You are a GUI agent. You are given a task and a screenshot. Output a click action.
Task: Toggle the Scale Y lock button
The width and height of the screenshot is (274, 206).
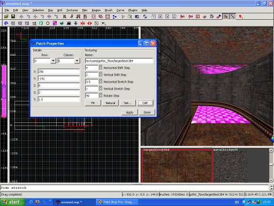click(167, 17)
